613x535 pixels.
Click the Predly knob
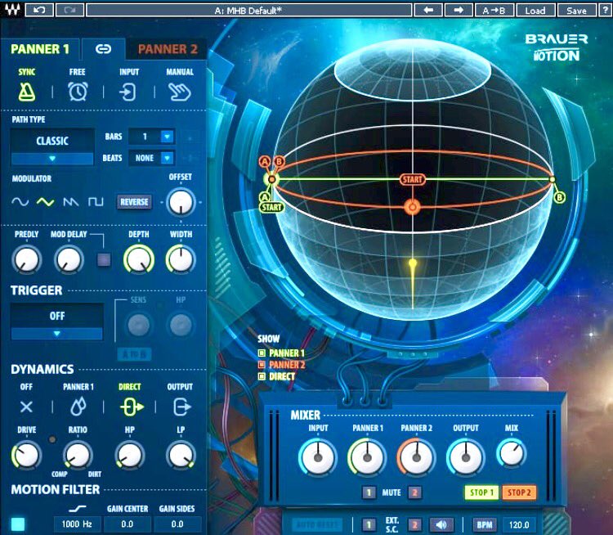tap(26, 259)
